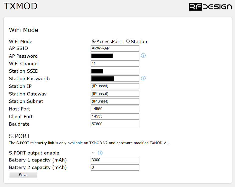Select the Station Gateway input box
This screenshot has width=235, height=187.
tap(115, 93)
